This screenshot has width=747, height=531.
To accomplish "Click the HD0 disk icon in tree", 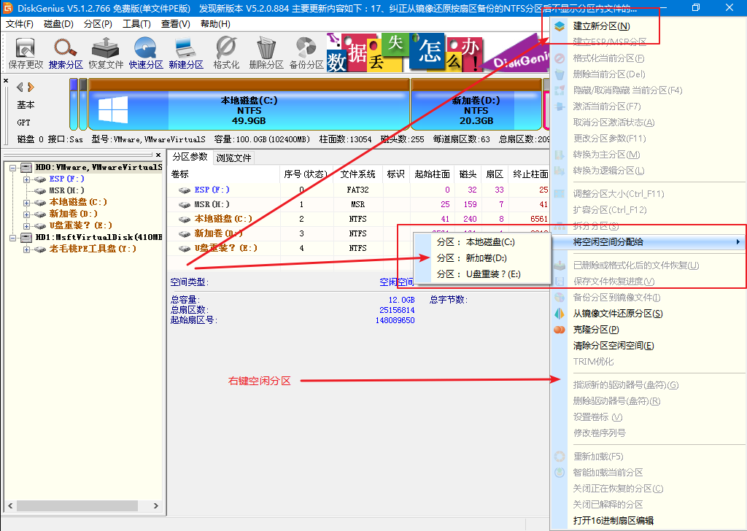I will [x=26, y=167].
